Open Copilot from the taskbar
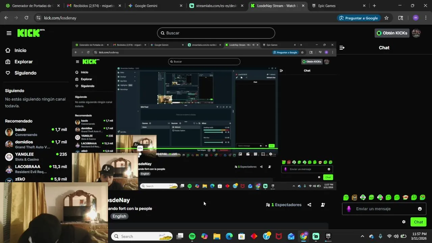The image size is (432, 243). coord(205,236)
